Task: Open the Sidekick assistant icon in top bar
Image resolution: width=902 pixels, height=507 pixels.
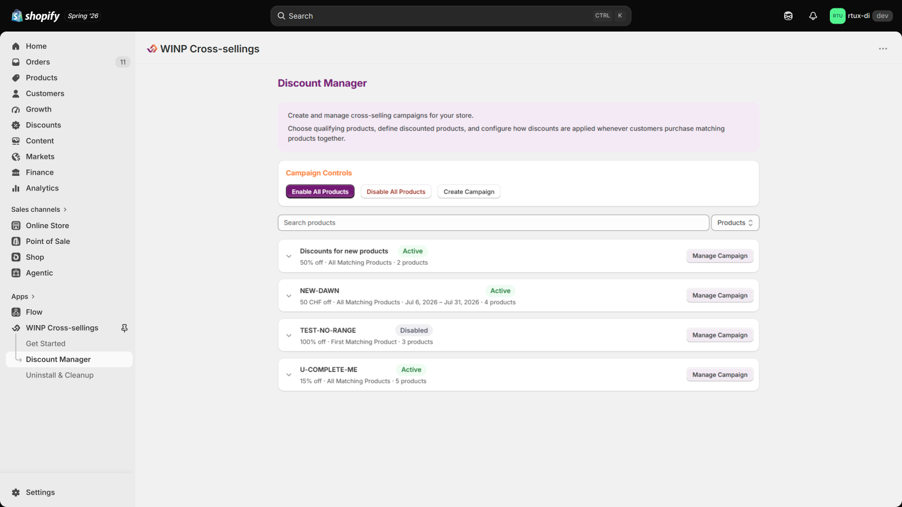Action: click(x=788, y=16)
